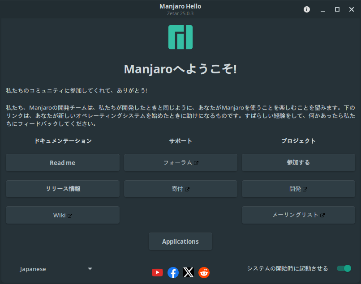Open Manjaro's X (Twitter) icon
Image resolution: width=361 pixels, height=284 pixels.
click(188, 272)
